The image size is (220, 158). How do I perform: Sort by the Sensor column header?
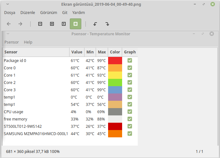pos(36,52)
